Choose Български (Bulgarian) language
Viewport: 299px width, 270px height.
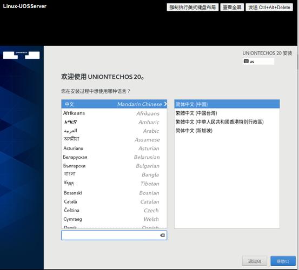pos(114,166)
